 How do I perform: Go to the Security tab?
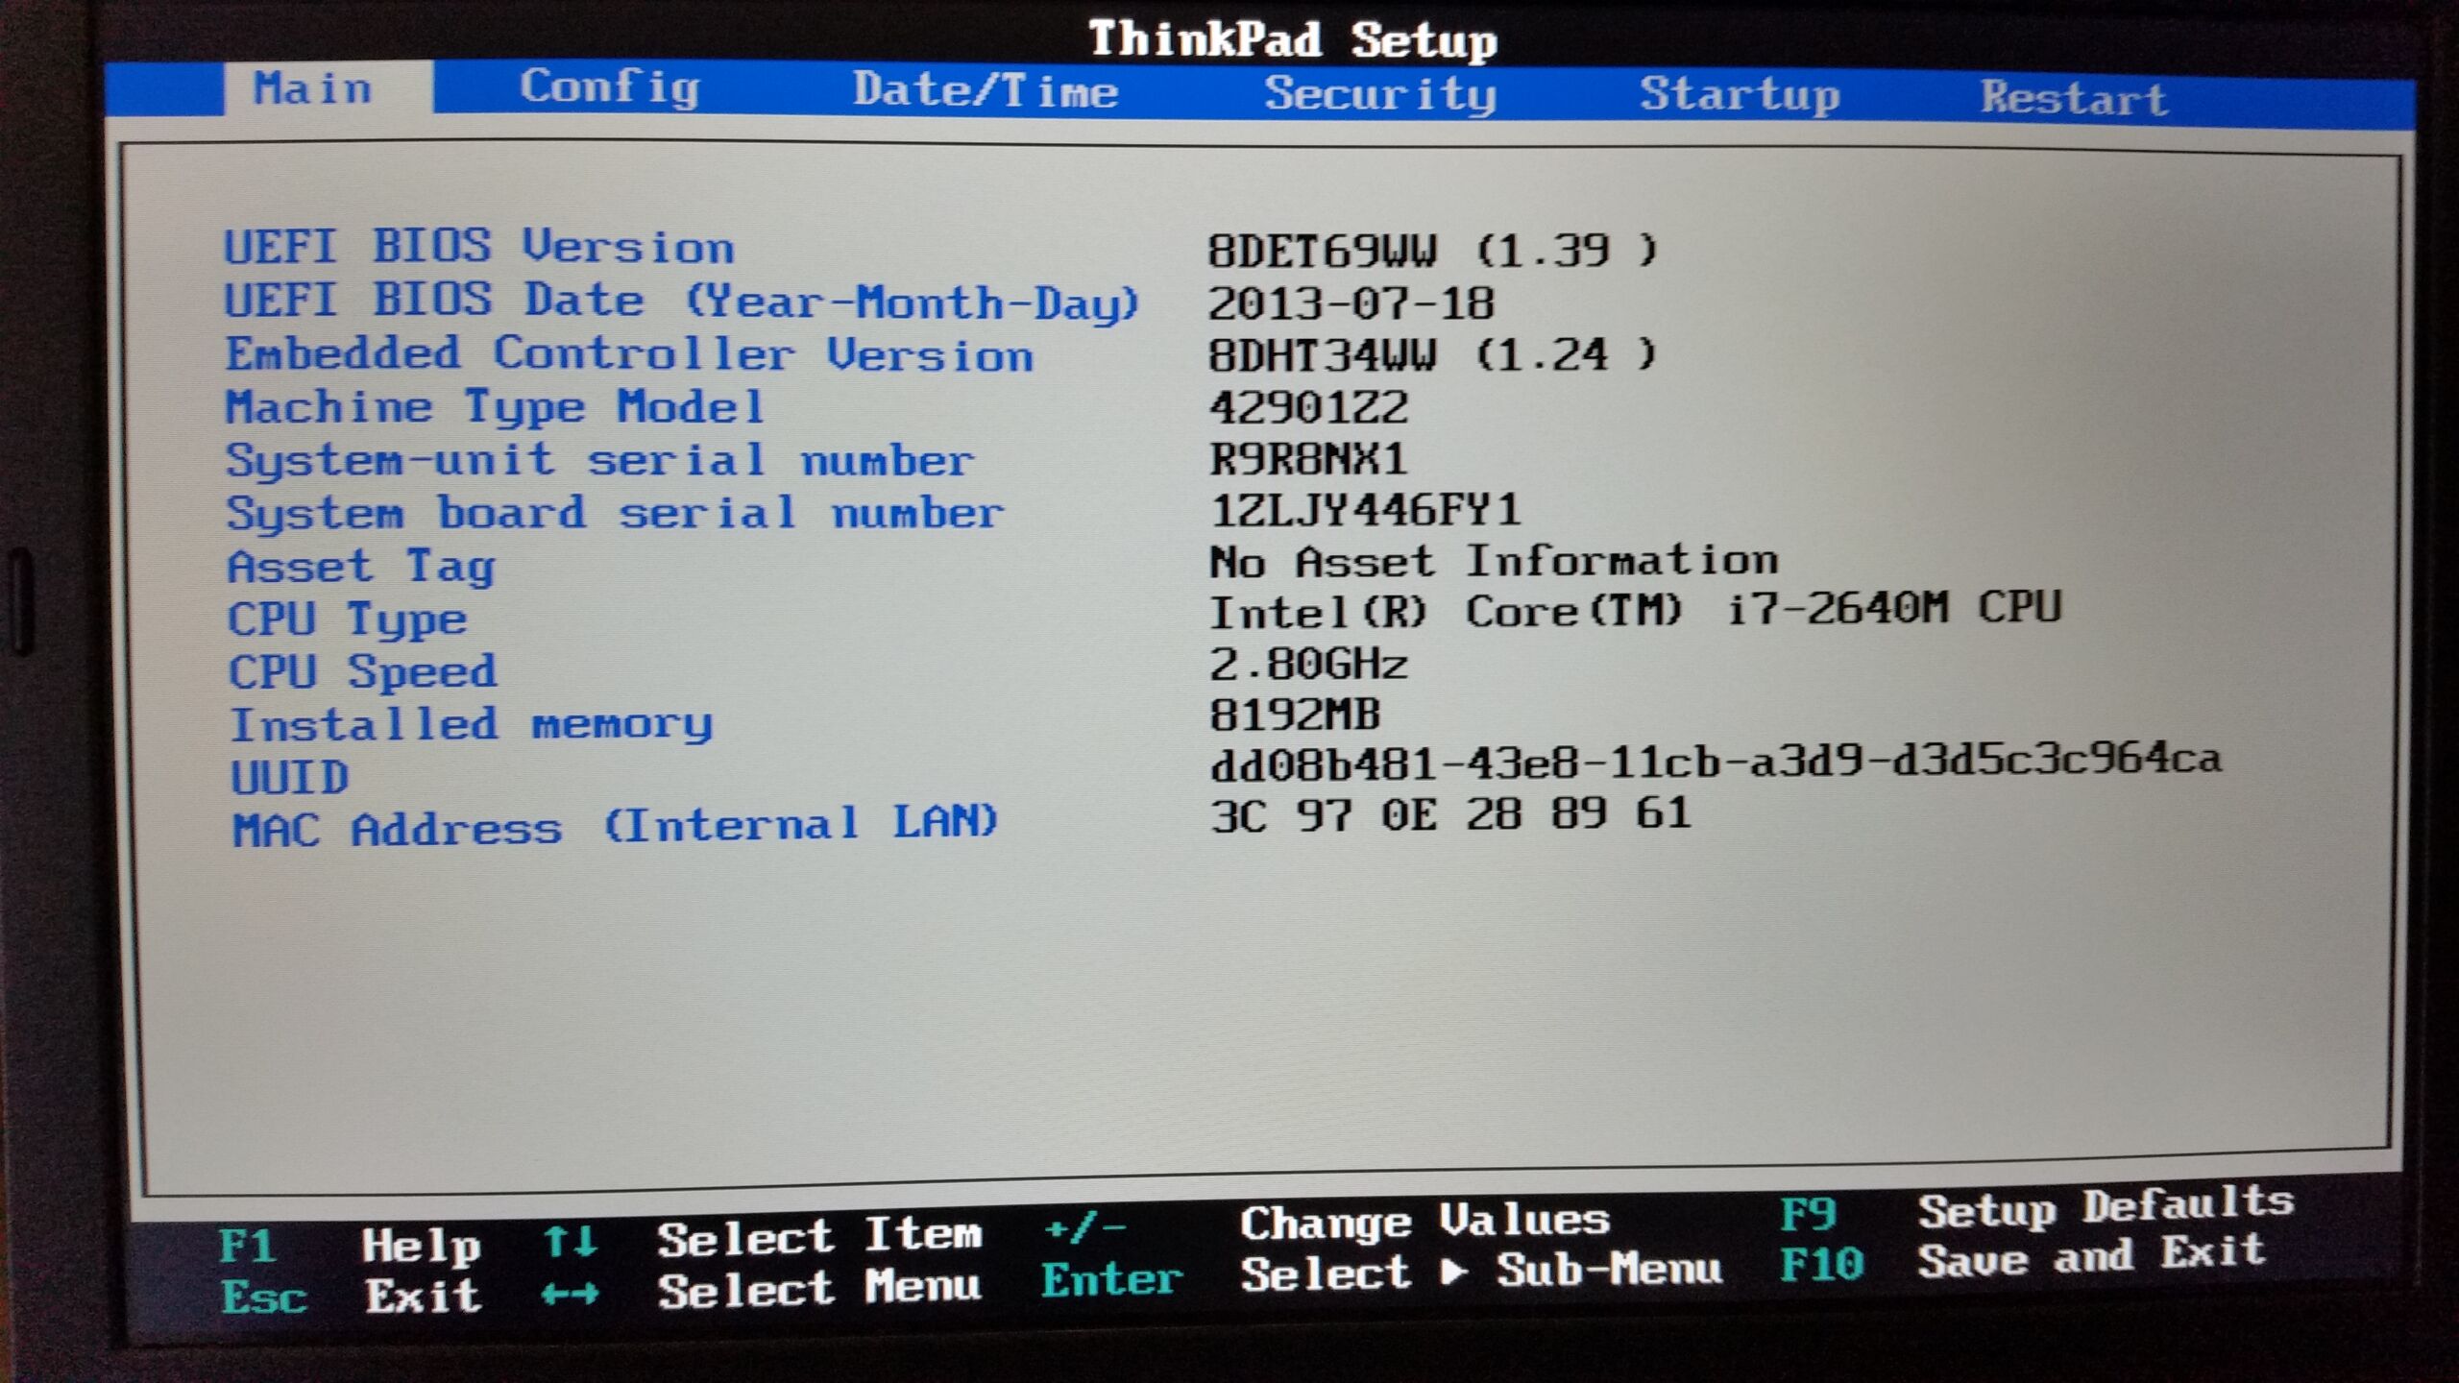pyautogui.click(x=1380, y=95)
